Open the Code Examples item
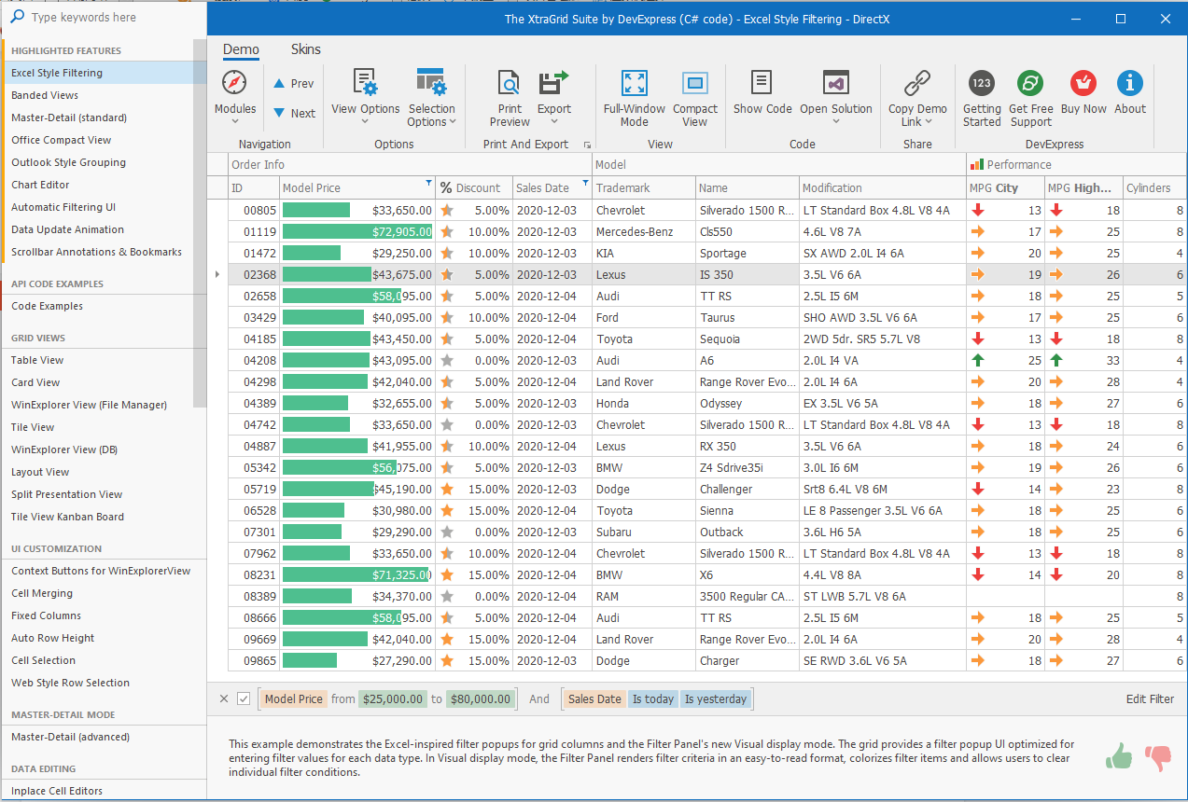This screenshot has height=802, width=1188. pyautogui.click(x=103, y=306)
